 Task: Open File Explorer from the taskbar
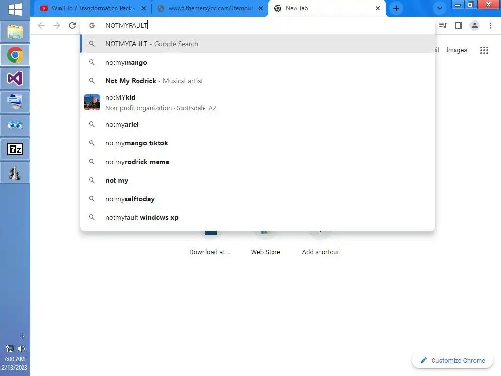15,32
